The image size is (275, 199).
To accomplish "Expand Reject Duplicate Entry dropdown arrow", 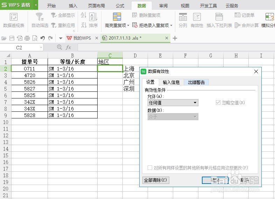I will [171, 26].
